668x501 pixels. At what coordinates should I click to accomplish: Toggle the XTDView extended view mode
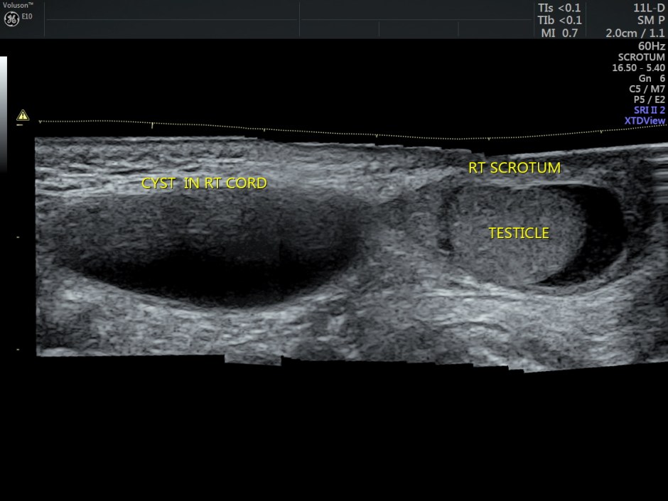[644, 121]
